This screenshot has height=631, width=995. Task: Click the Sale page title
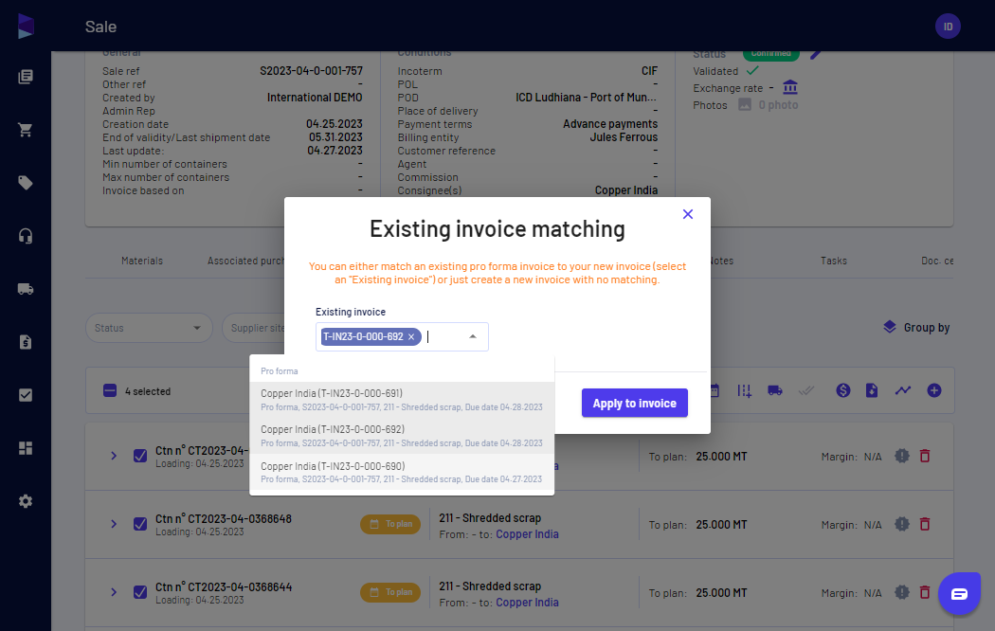coord(100,27)
